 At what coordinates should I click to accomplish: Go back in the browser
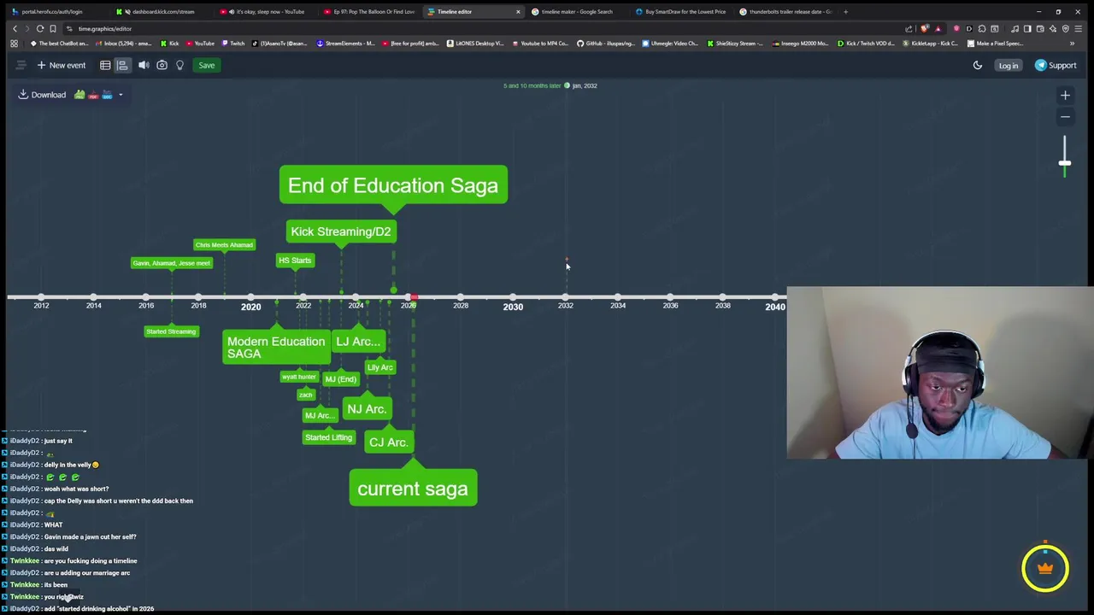click(x=15, y=29)
